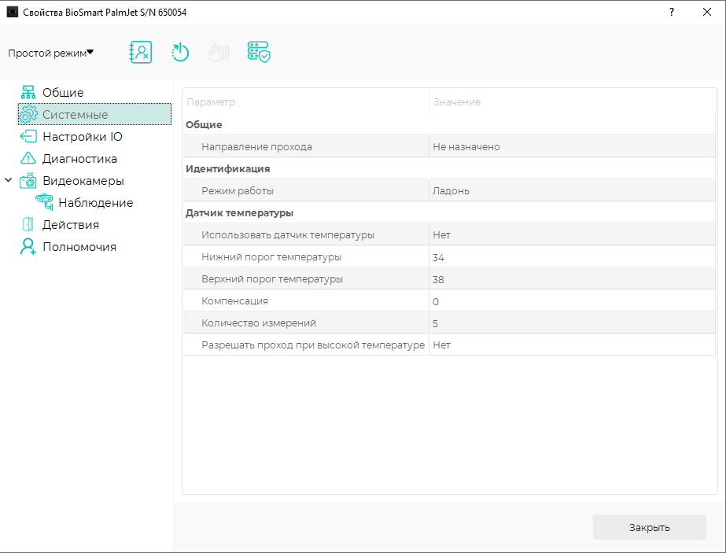Click the surveillance camera icon beside Наблюдение
The width and height of the screenshot is (726, 553).
pos(45,202)
